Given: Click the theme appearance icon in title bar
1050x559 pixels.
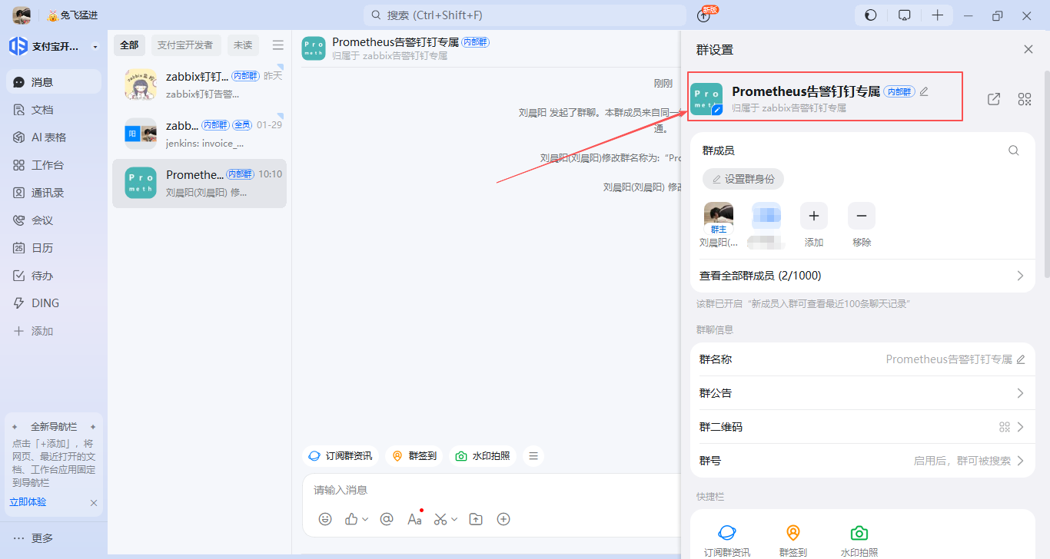Looking at the screenshot, I should click(871, 15).
